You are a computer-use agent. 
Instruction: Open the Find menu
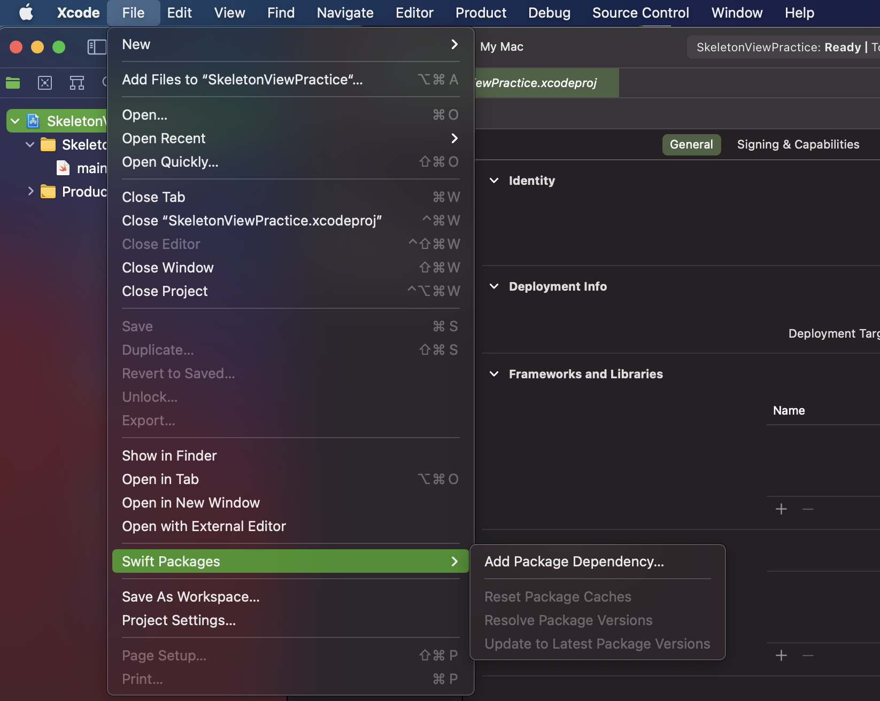[x=281, y=12]
